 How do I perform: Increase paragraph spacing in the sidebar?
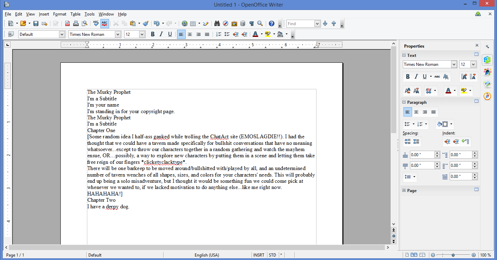pyautogui.click(x=408, y=141)
